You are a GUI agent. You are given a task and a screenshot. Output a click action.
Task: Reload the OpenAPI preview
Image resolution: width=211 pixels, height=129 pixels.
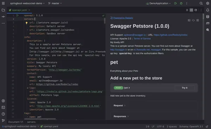click(193, 20)
